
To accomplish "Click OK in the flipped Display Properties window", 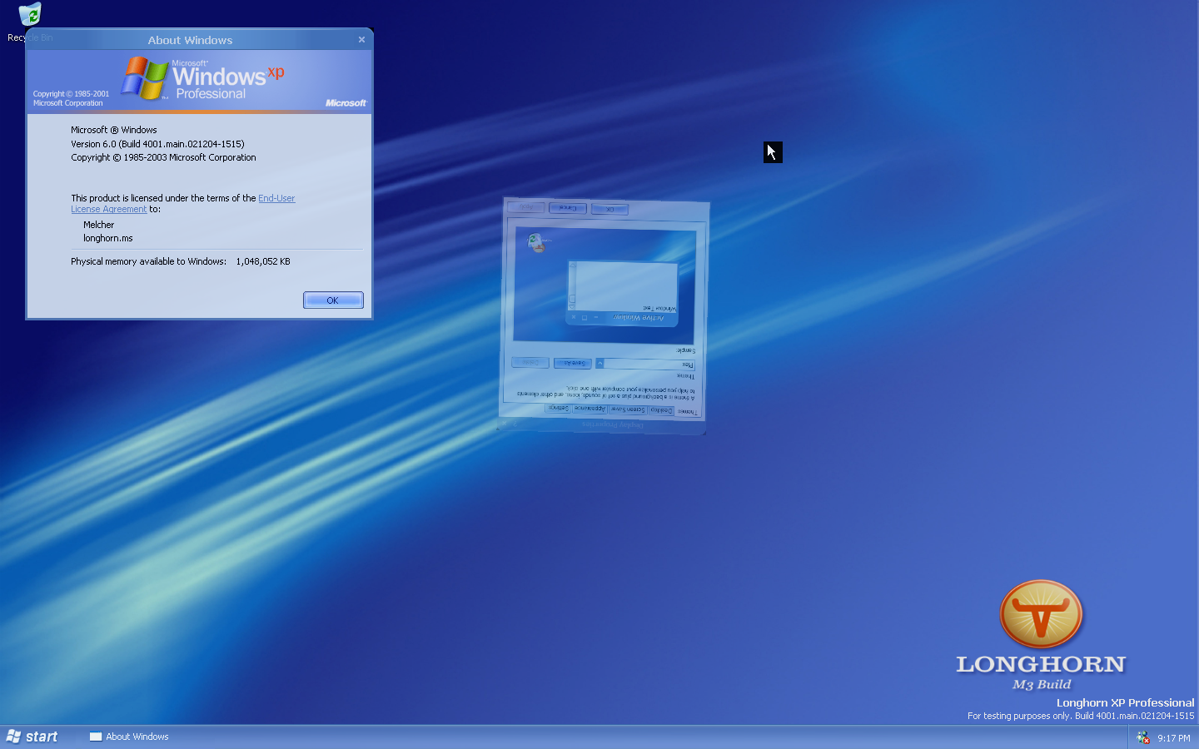I will pos(610,209).
